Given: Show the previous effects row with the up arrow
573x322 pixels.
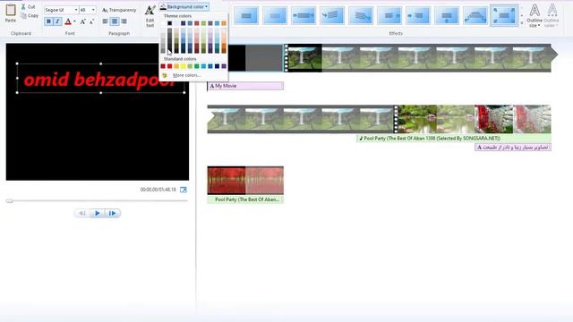Looking at the screenshot, I should point(522,8).
